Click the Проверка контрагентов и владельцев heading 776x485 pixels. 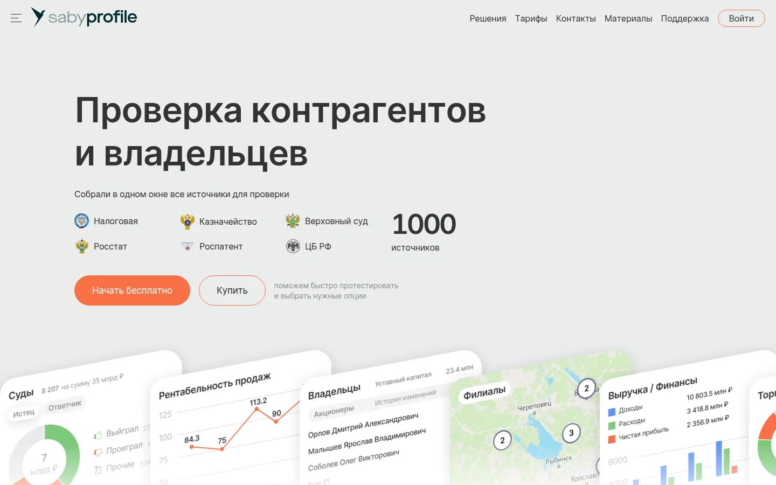coord(280,132)
